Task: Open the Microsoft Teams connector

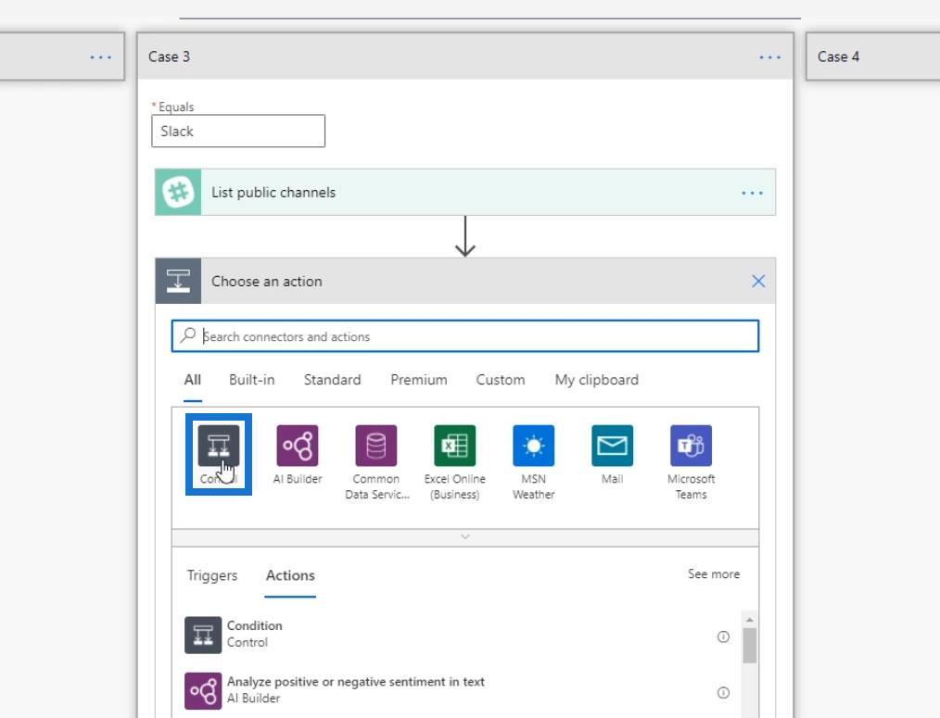Action: (692, 446)
